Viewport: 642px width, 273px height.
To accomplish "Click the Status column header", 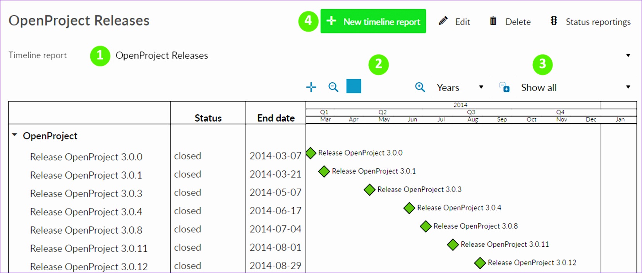I will [208, 118].
